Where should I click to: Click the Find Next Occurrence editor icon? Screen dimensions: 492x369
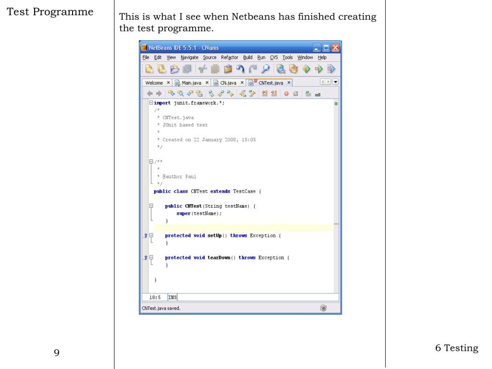pos(190,94)
